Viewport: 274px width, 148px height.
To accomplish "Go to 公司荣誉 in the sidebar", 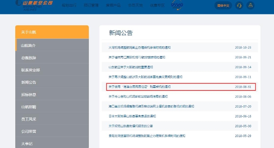I will pyautogui.click(x=52, y=131).
